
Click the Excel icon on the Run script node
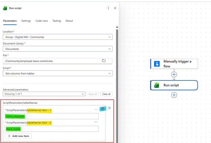157,85
